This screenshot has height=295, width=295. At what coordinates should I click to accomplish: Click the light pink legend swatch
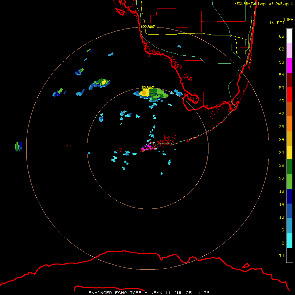point(289,50)
